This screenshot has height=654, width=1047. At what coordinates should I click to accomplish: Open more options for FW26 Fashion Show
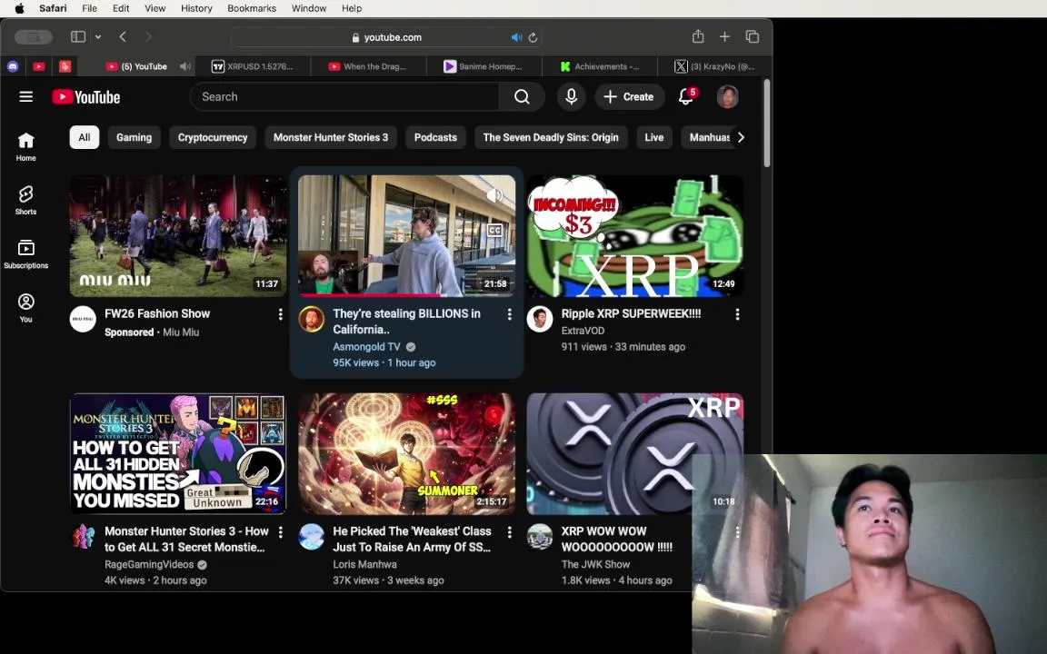coord(281,313)
